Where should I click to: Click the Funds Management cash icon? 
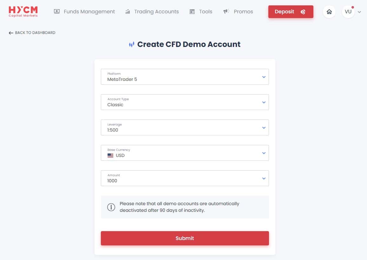57,11
